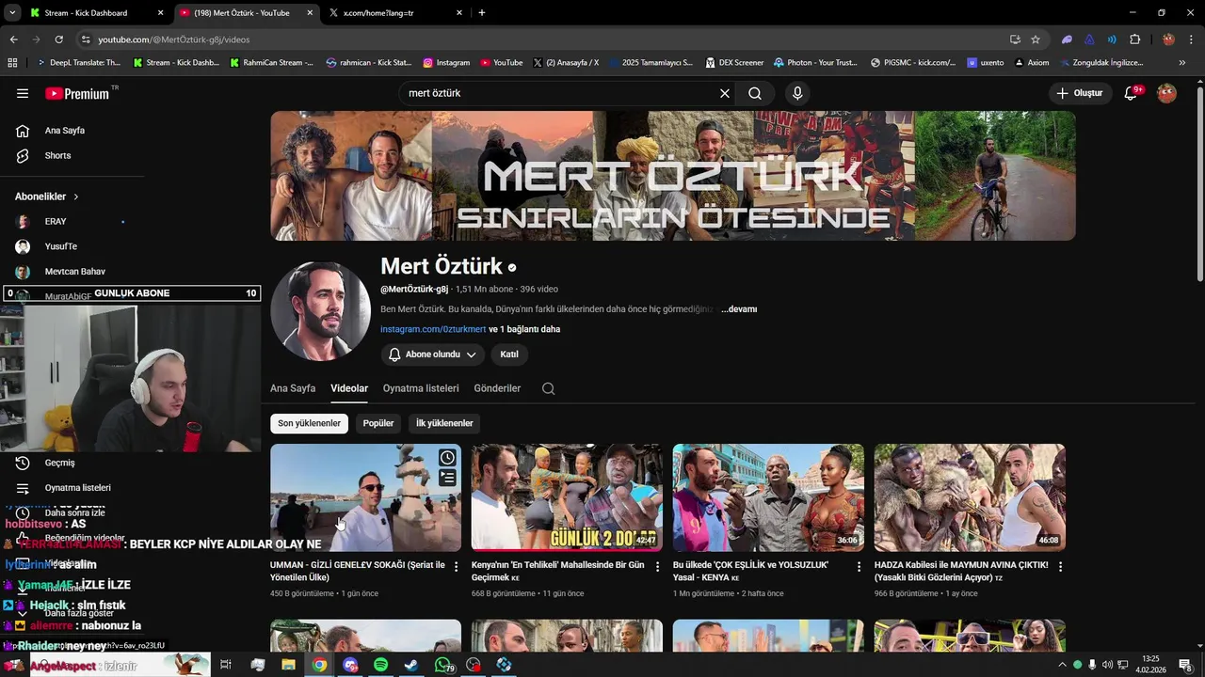Open Chrome three-dot menu
Image resolution: width=1205 pixels, height=677 pixels.
tap(1191, 39)
